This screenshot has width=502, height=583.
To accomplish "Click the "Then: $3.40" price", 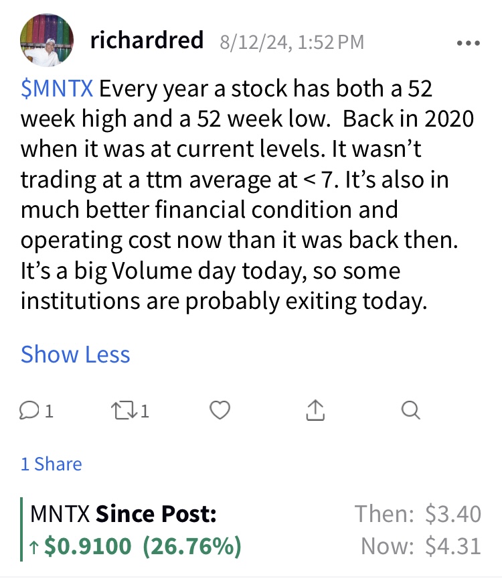I will (418, 515).
